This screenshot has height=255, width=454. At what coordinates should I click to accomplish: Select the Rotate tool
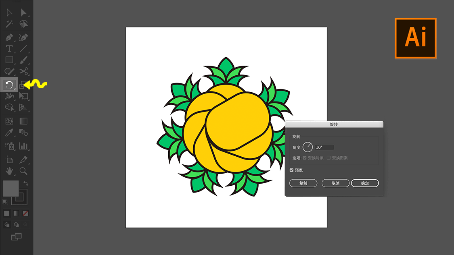(x=9, y=85)
